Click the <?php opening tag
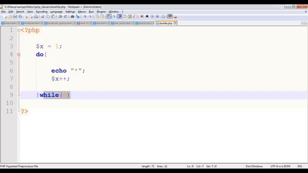 [30, 30]
